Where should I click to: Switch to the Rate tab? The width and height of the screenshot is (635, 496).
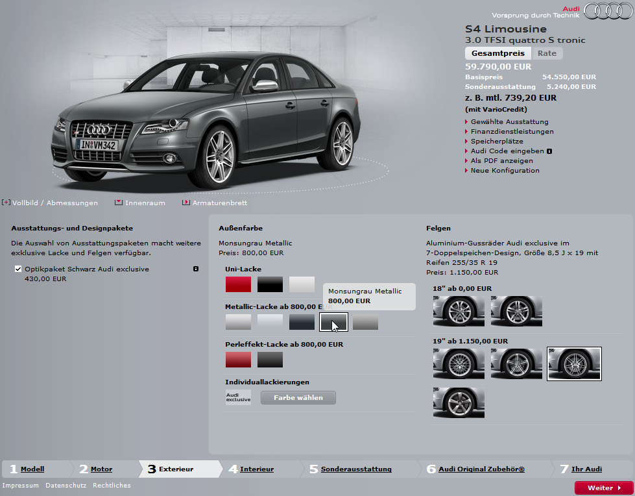[547, 53]
